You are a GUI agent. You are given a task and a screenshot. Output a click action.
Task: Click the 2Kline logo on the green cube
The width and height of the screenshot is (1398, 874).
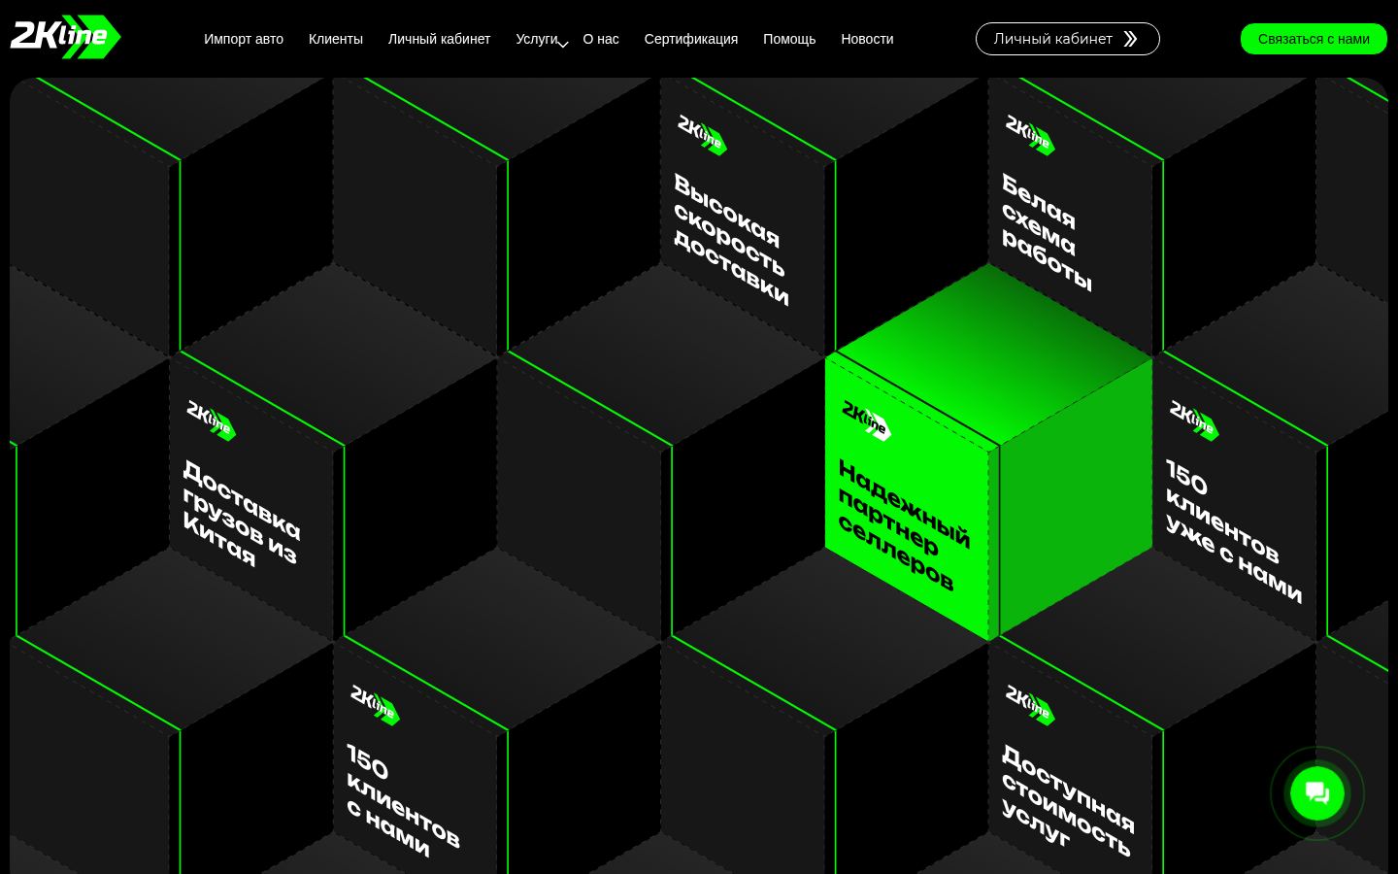pyautogui.click(x=866, y=420)
